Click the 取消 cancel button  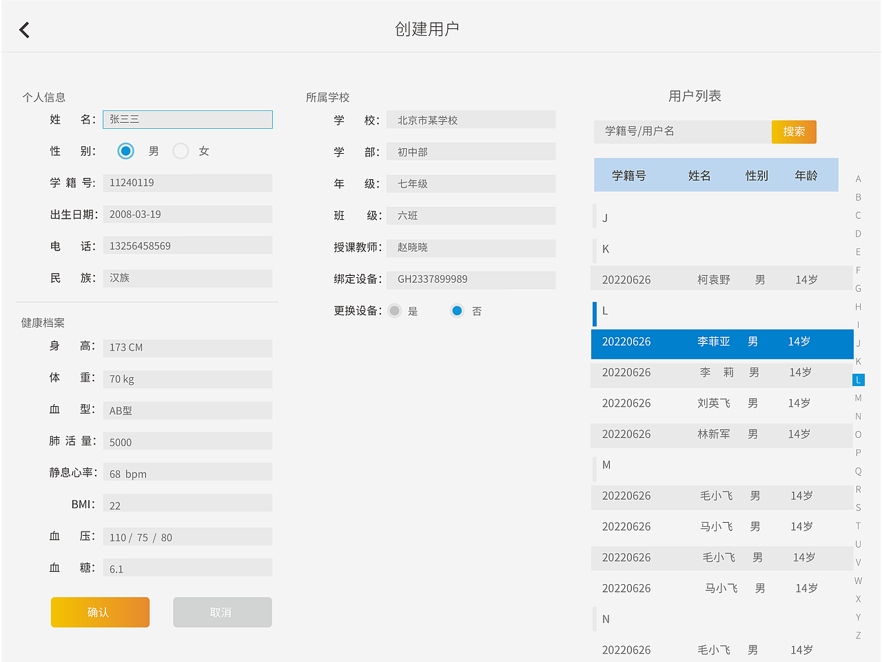222,612
